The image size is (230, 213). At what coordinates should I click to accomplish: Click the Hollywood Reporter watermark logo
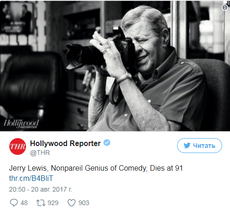point(21,124)
